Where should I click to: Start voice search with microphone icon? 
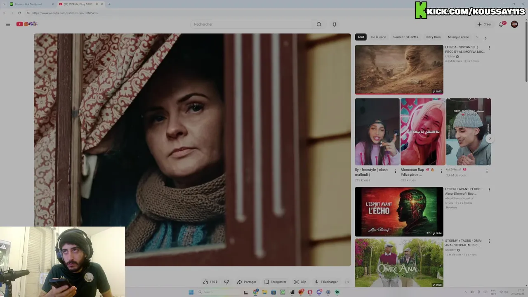coord(335,24)
